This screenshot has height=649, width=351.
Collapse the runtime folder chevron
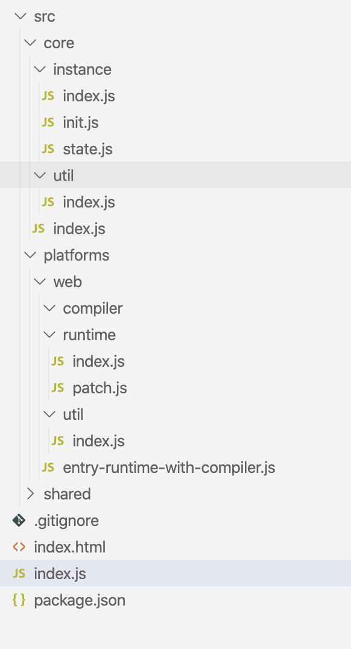[49, 334]
